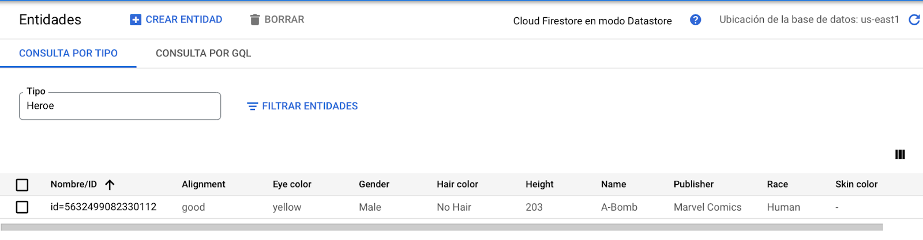
Task: Refresh the entities list with reload icon
Action: pyautogui.click(x=914, y=20)
